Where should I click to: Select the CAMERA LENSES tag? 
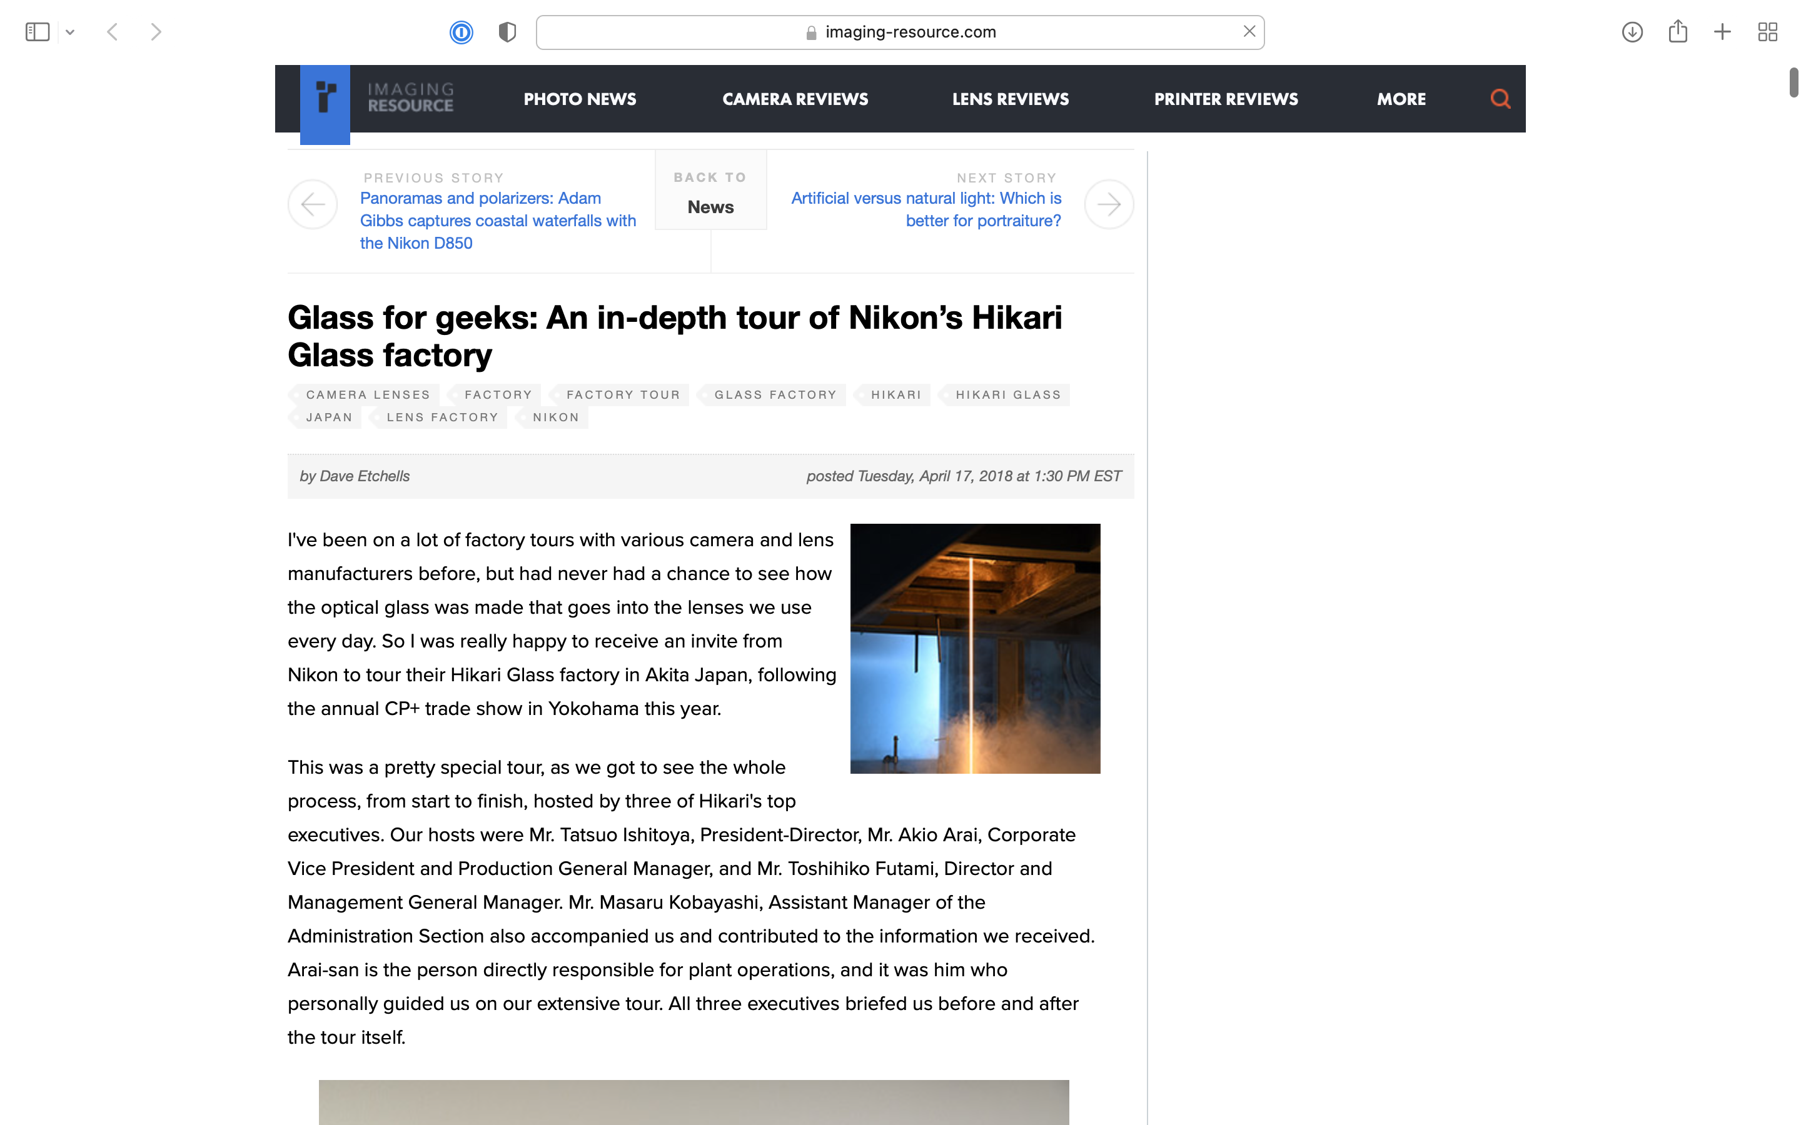[365, 395]
